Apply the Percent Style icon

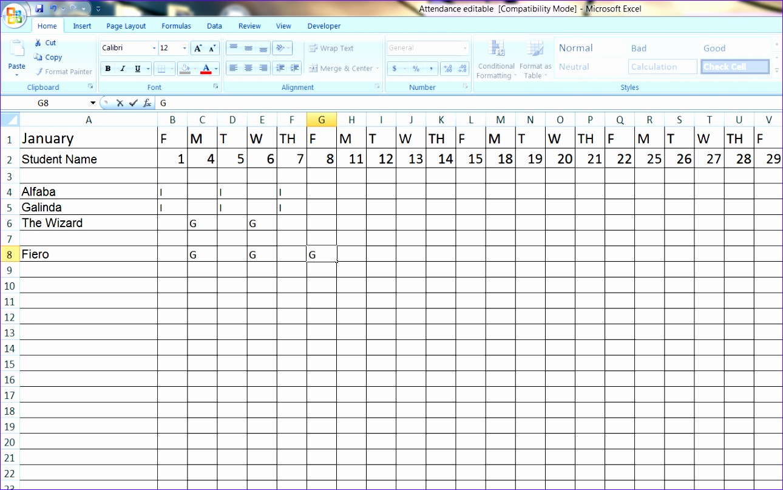click(x=416, y=68)
